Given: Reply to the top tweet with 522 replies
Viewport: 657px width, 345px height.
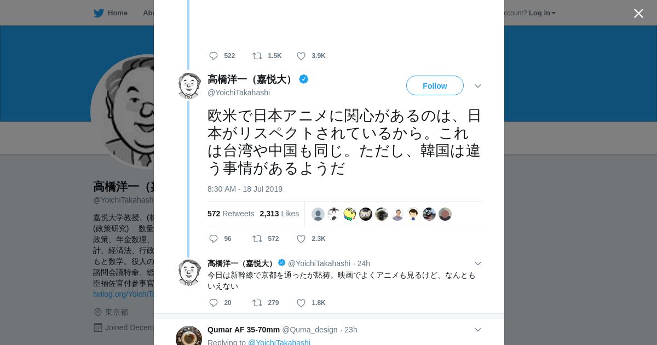Looking at the screenshot, I should (x=214, y=56).
